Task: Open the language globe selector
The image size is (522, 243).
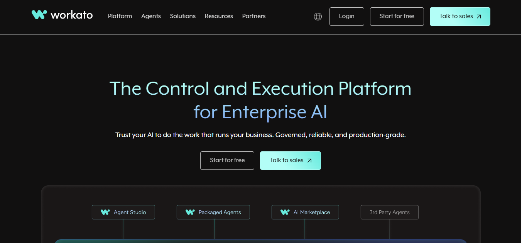Action: (318, 16)
